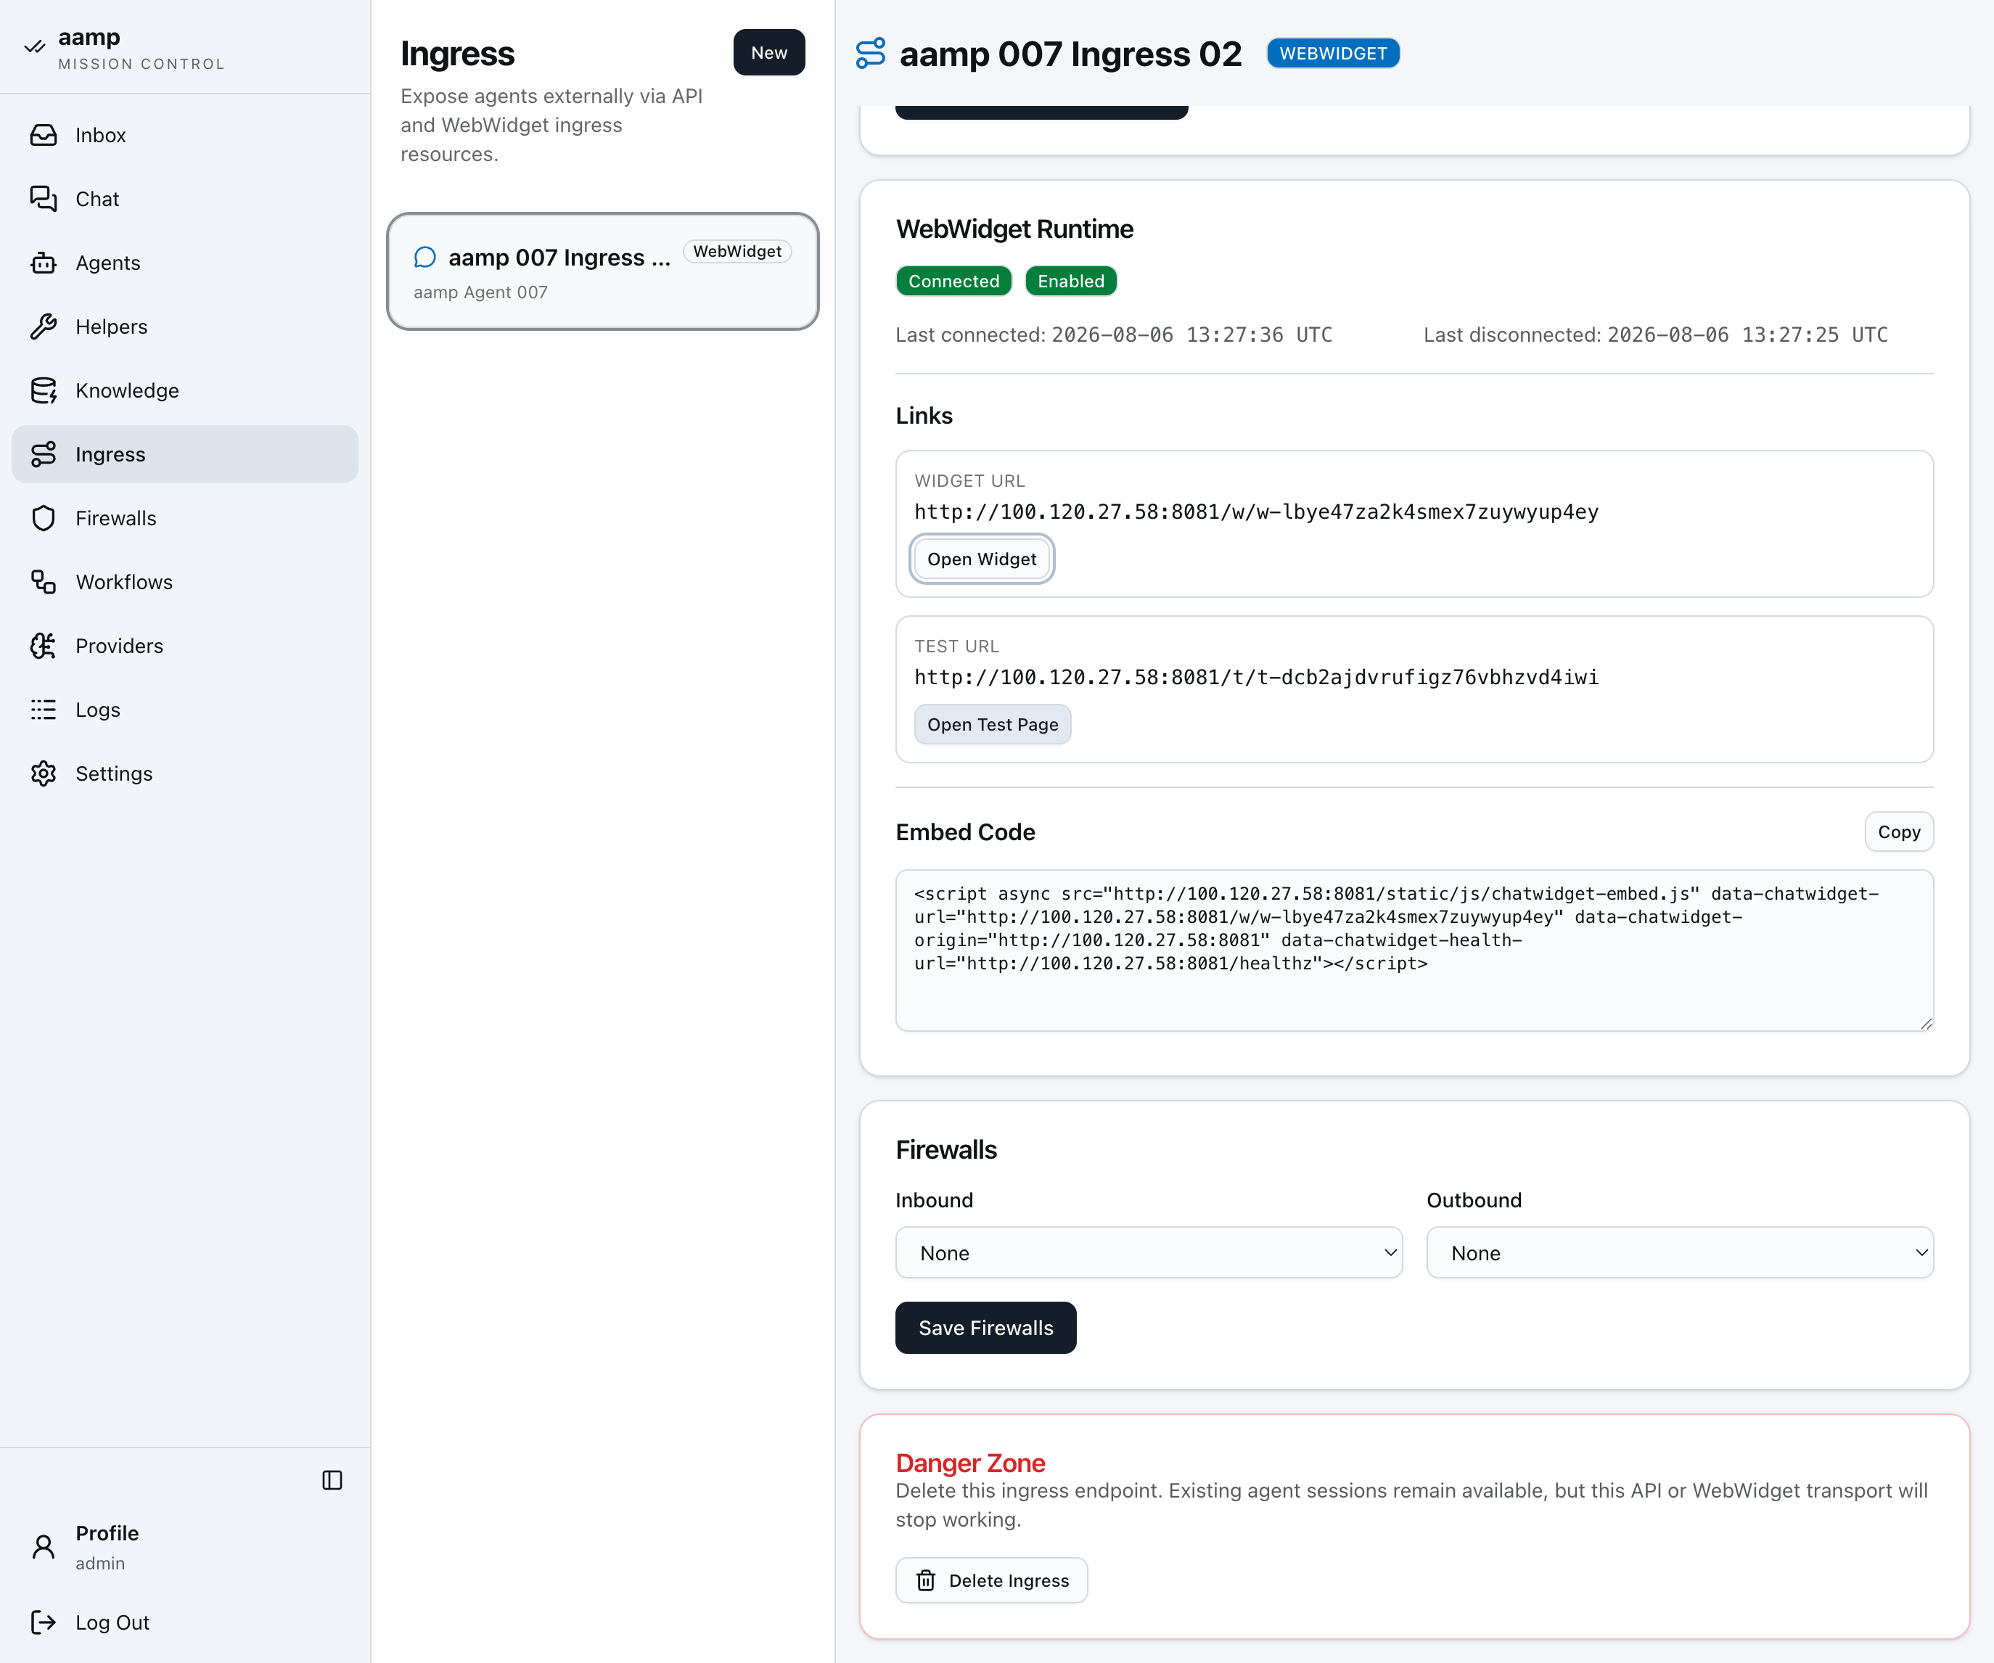
Task: Click the test URL text
Action: pyautogui.click(x=1256, y=677)
